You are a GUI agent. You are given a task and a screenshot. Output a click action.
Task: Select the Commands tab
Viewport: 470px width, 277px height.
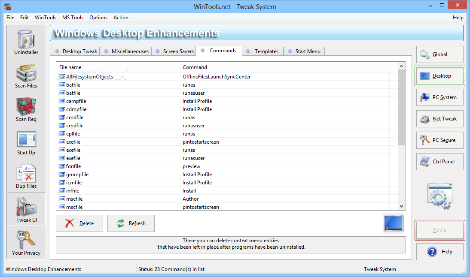[x=219, y=51]
